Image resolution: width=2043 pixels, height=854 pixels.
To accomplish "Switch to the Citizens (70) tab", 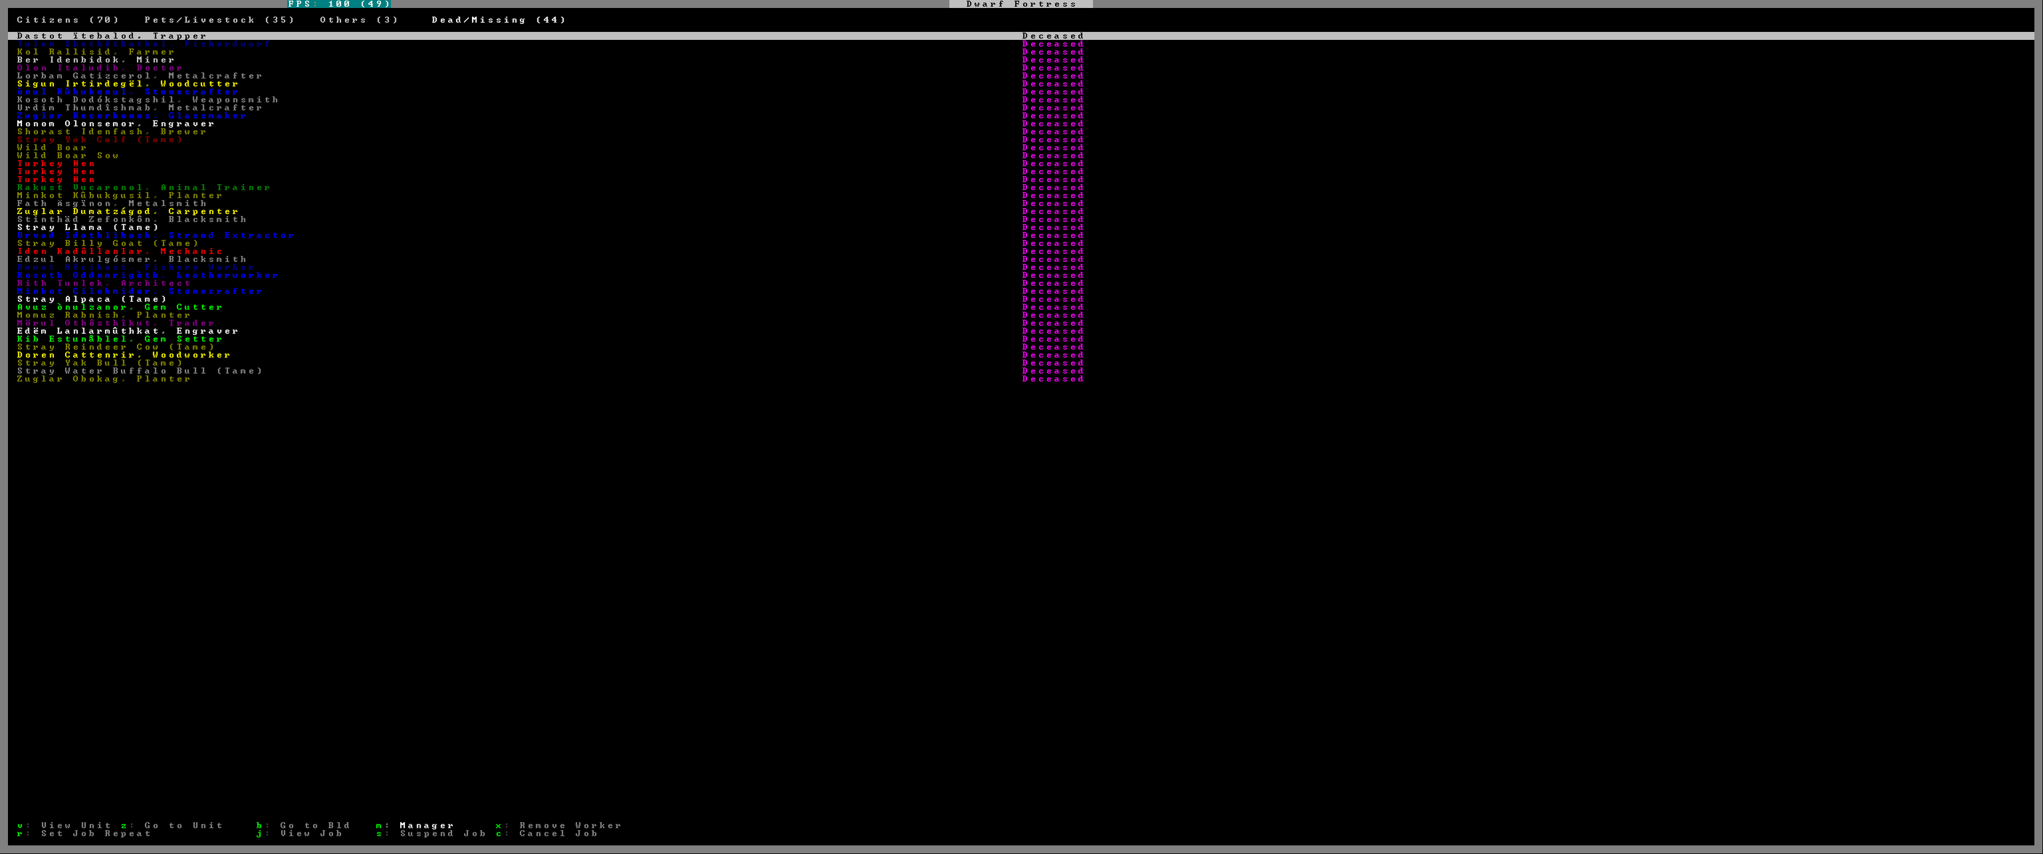I will coord(68,20).
